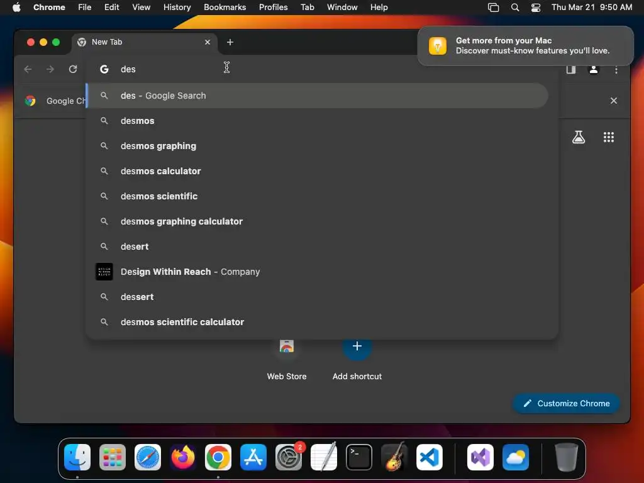Open the Apple menu

point(16,8)
